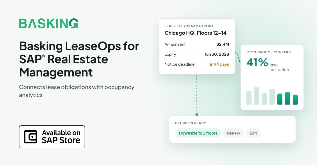Screen dimensions: 317x165
Task: Click the 'OCCUPANCY · 12 WEEKS' label
Action: (x=269, y=52)
